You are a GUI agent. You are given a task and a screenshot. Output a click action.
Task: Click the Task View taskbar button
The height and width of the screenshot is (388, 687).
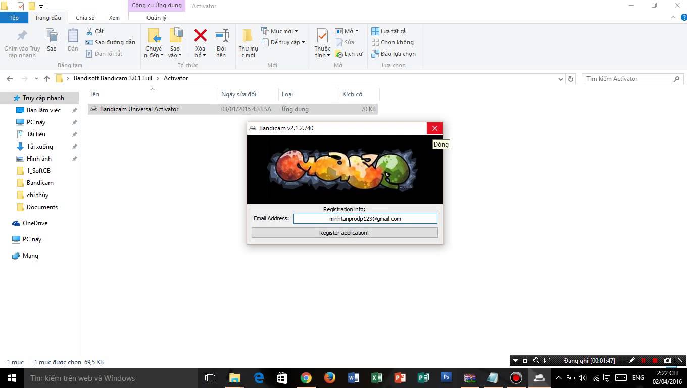(210, 378)
